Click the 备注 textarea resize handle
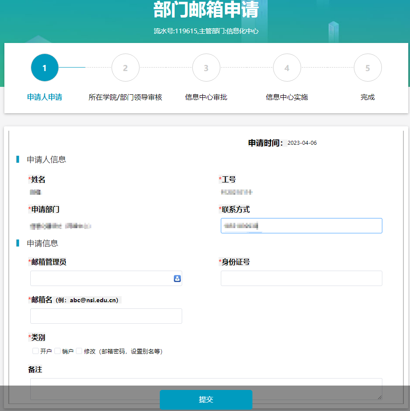This screenshot has width=410, height=411. click(379, 397)
